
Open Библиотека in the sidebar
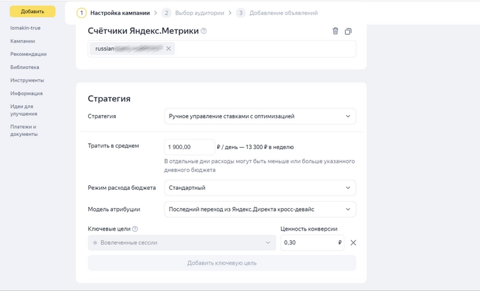click(25, 68)
